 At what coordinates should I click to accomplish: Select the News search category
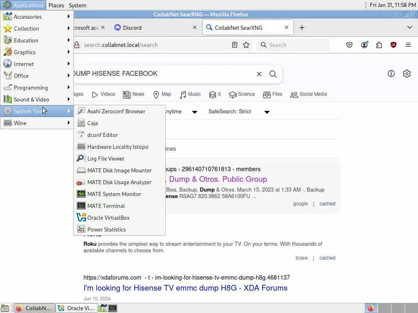[134, 94]
